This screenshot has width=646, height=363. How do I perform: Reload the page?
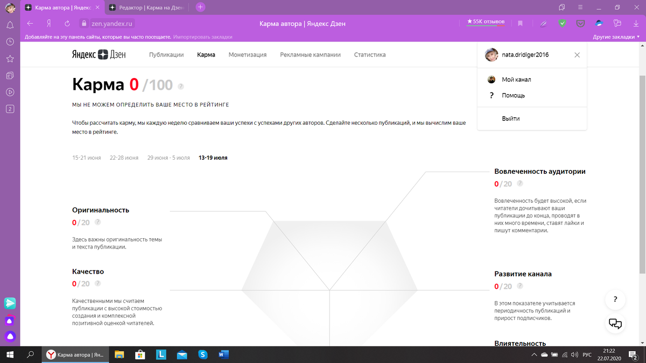coord(67,24)
